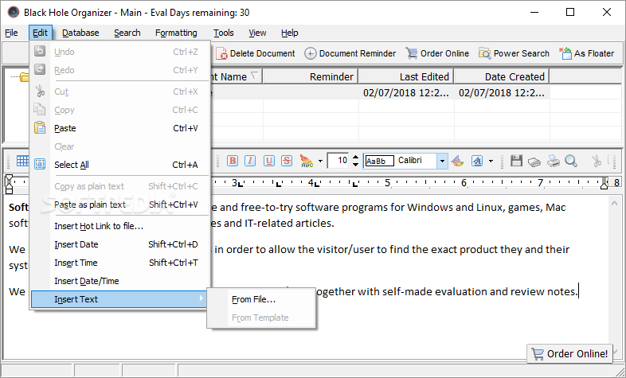Toggle italic formatting button
This screenshot has width=626, height=378.
250,161
